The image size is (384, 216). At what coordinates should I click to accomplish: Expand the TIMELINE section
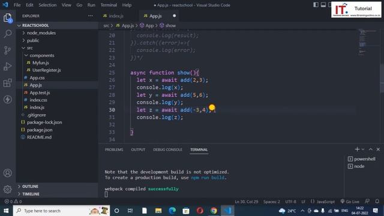57,194
